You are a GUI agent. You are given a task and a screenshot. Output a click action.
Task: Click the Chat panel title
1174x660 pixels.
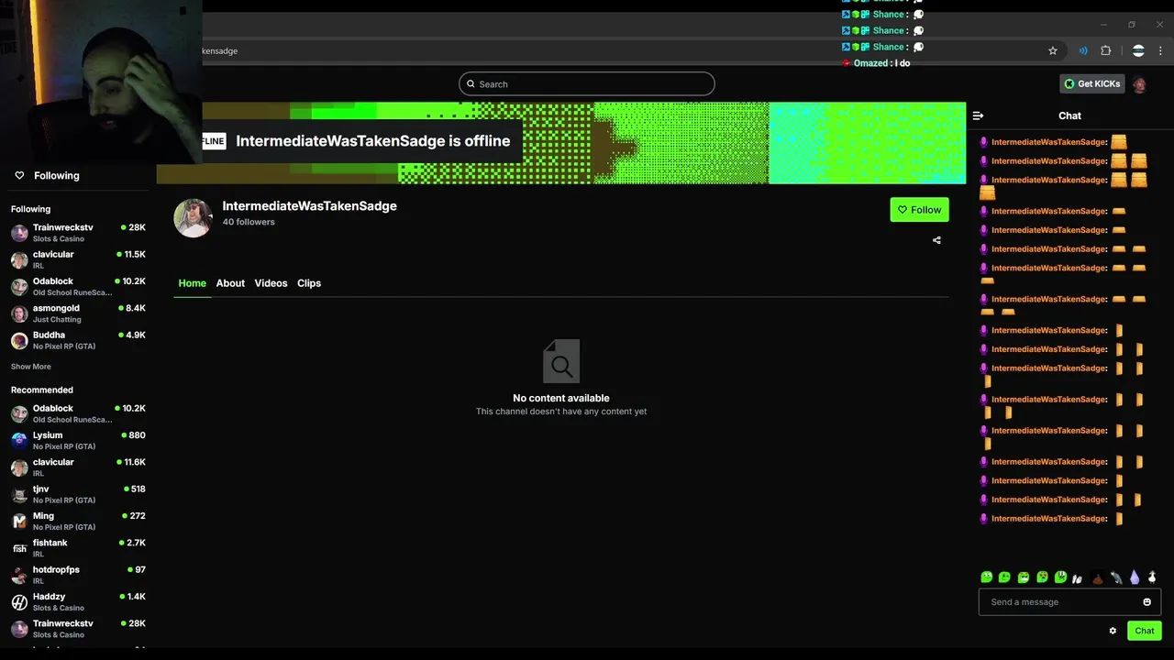pyautogui.click(x=1069, y=115)
